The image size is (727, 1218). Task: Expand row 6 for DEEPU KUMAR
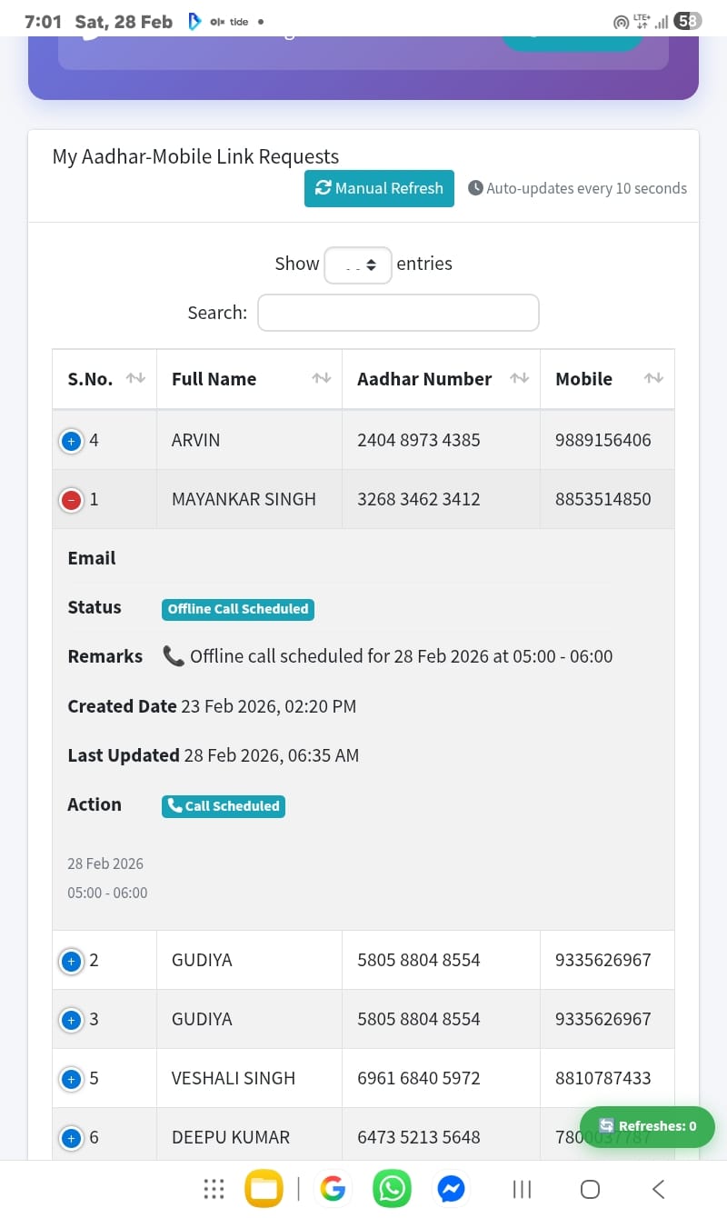click(71, 1138)
